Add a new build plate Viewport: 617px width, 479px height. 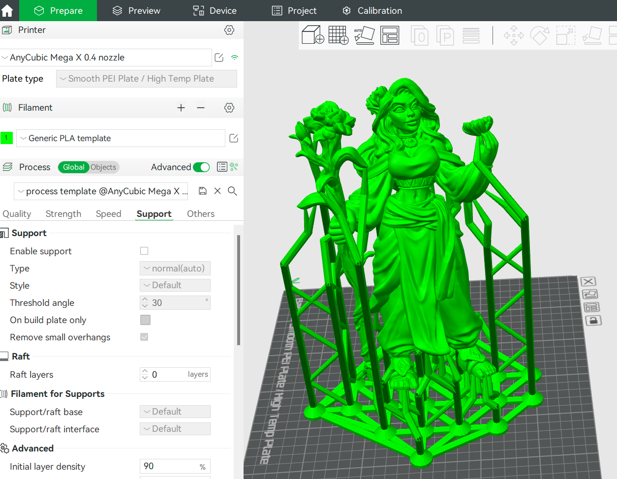coord(339,35)
